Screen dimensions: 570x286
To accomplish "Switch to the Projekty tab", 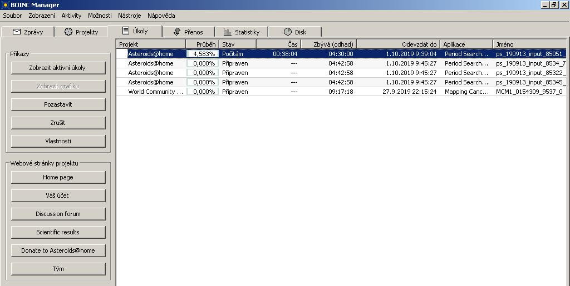I will click(x=81, y=32).
